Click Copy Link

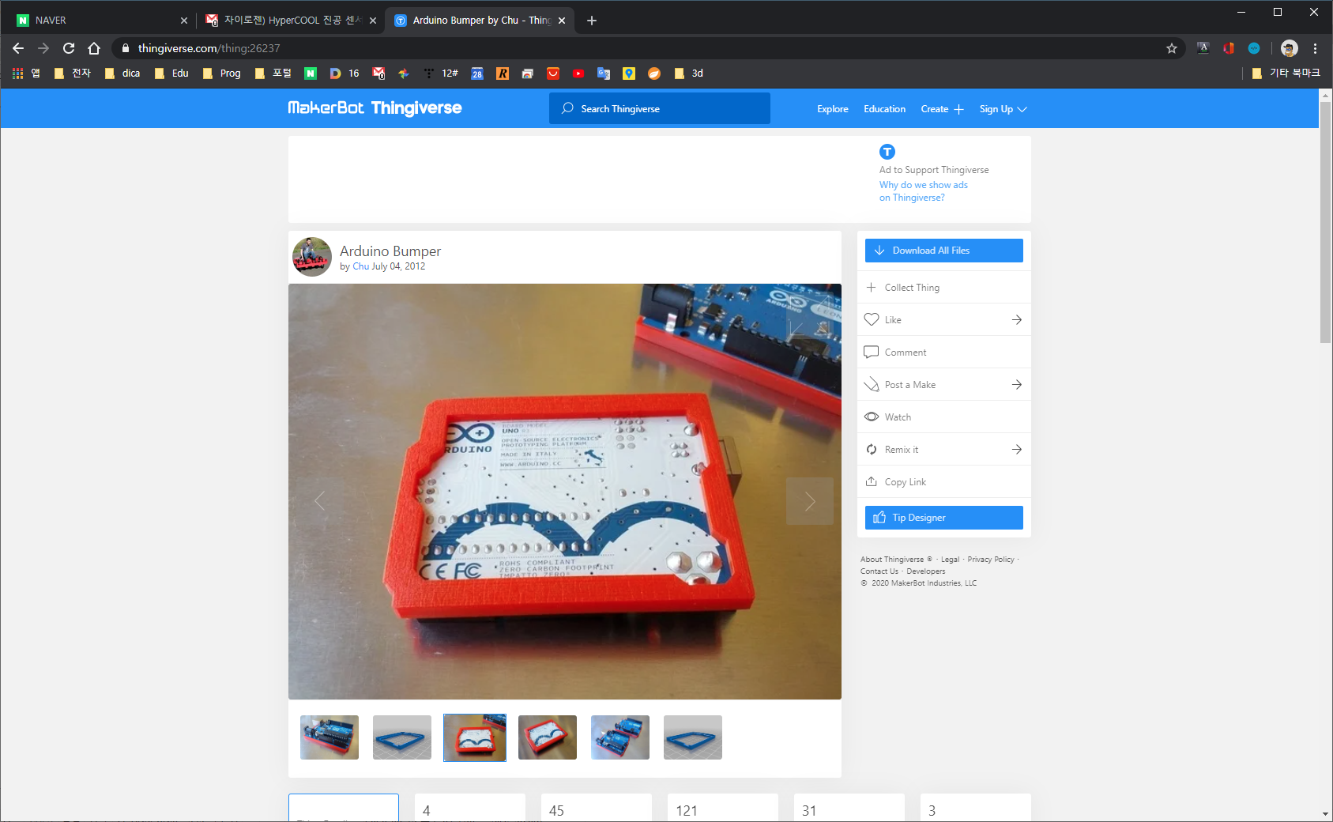(944, 481)
